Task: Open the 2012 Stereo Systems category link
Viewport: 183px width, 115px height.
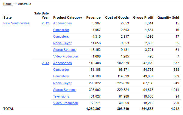Action: 65,50
